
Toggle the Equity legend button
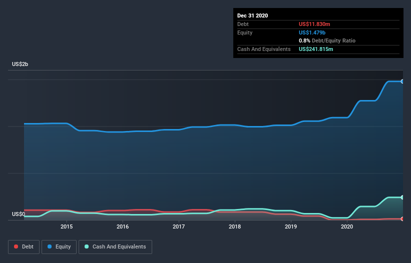click(x=59, y=247)
